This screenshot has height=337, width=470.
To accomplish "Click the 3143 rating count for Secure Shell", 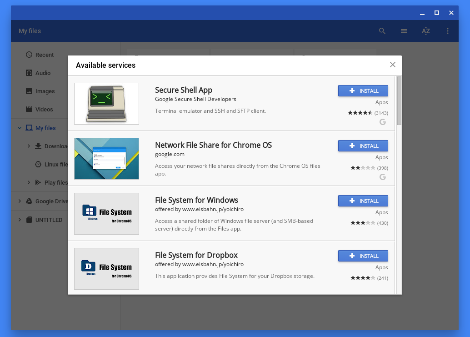I will click(x=381, y=113).
